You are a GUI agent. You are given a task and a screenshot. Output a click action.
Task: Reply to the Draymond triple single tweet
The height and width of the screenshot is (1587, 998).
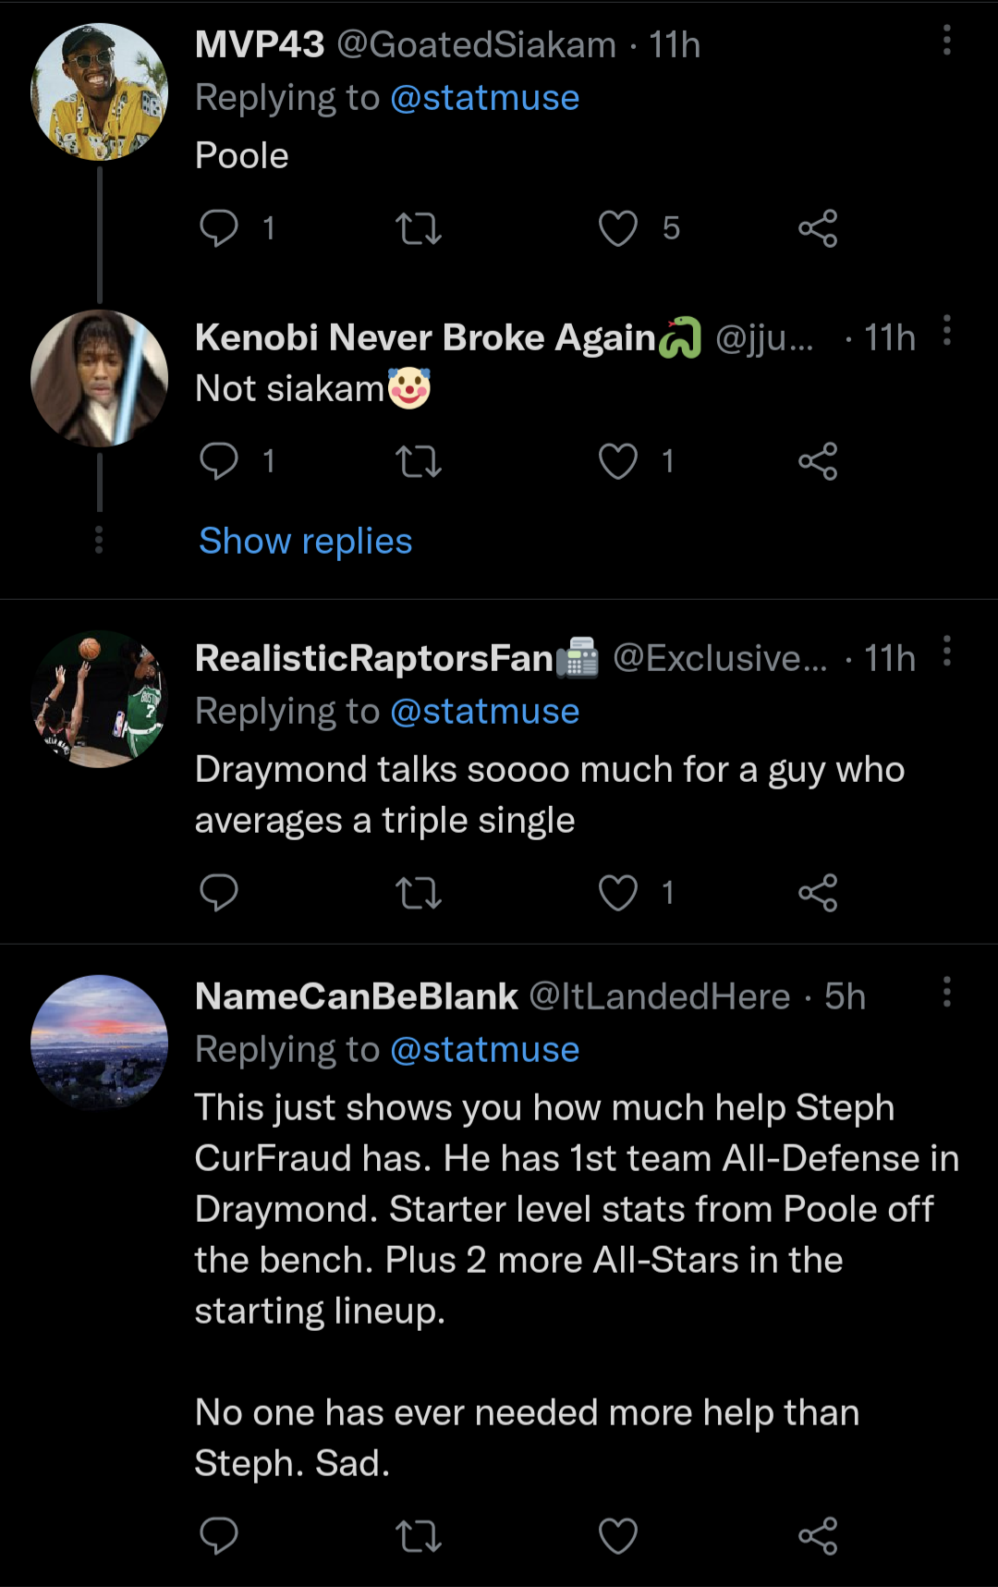tap(219, 893)
